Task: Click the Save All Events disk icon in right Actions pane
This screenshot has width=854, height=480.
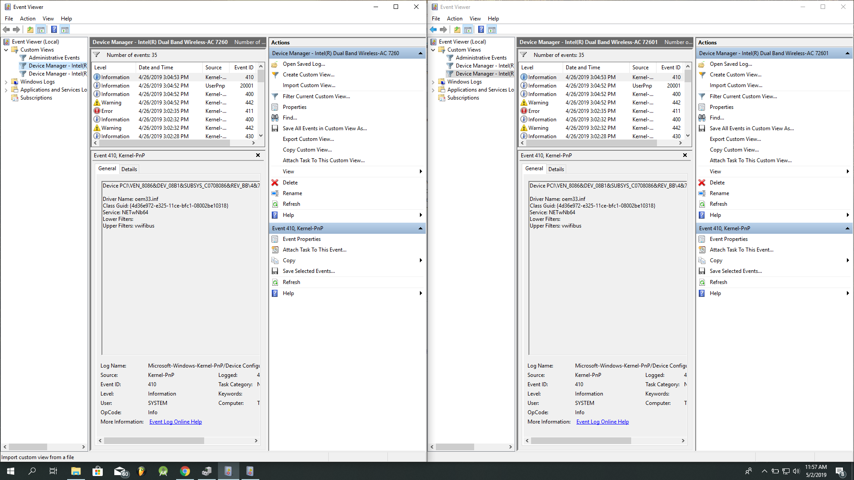Action: coord(702,128)
